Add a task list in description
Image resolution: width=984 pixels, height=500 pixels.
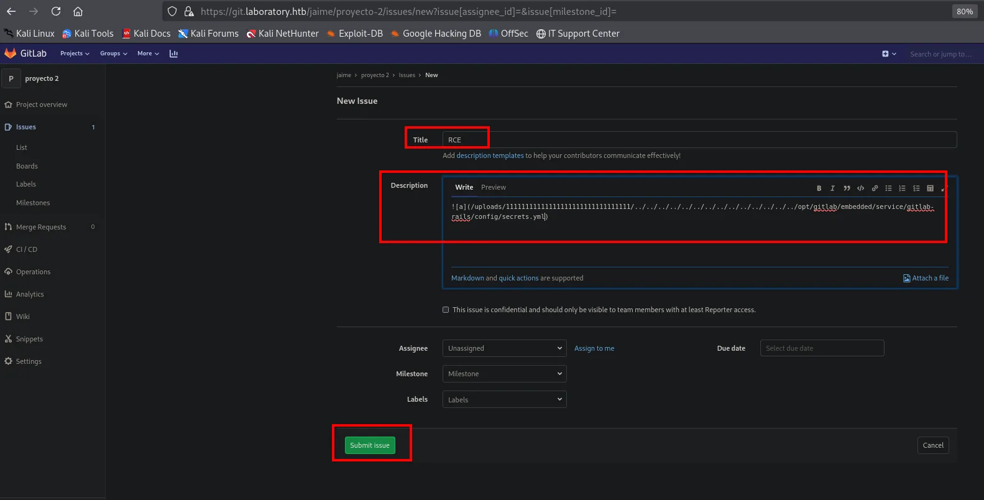(x=916, y=188)
